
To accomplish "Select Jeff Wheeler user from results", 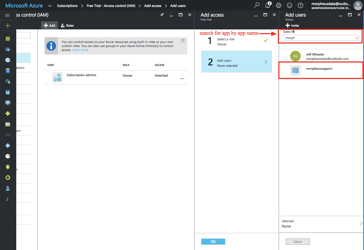I will [321, 56].
